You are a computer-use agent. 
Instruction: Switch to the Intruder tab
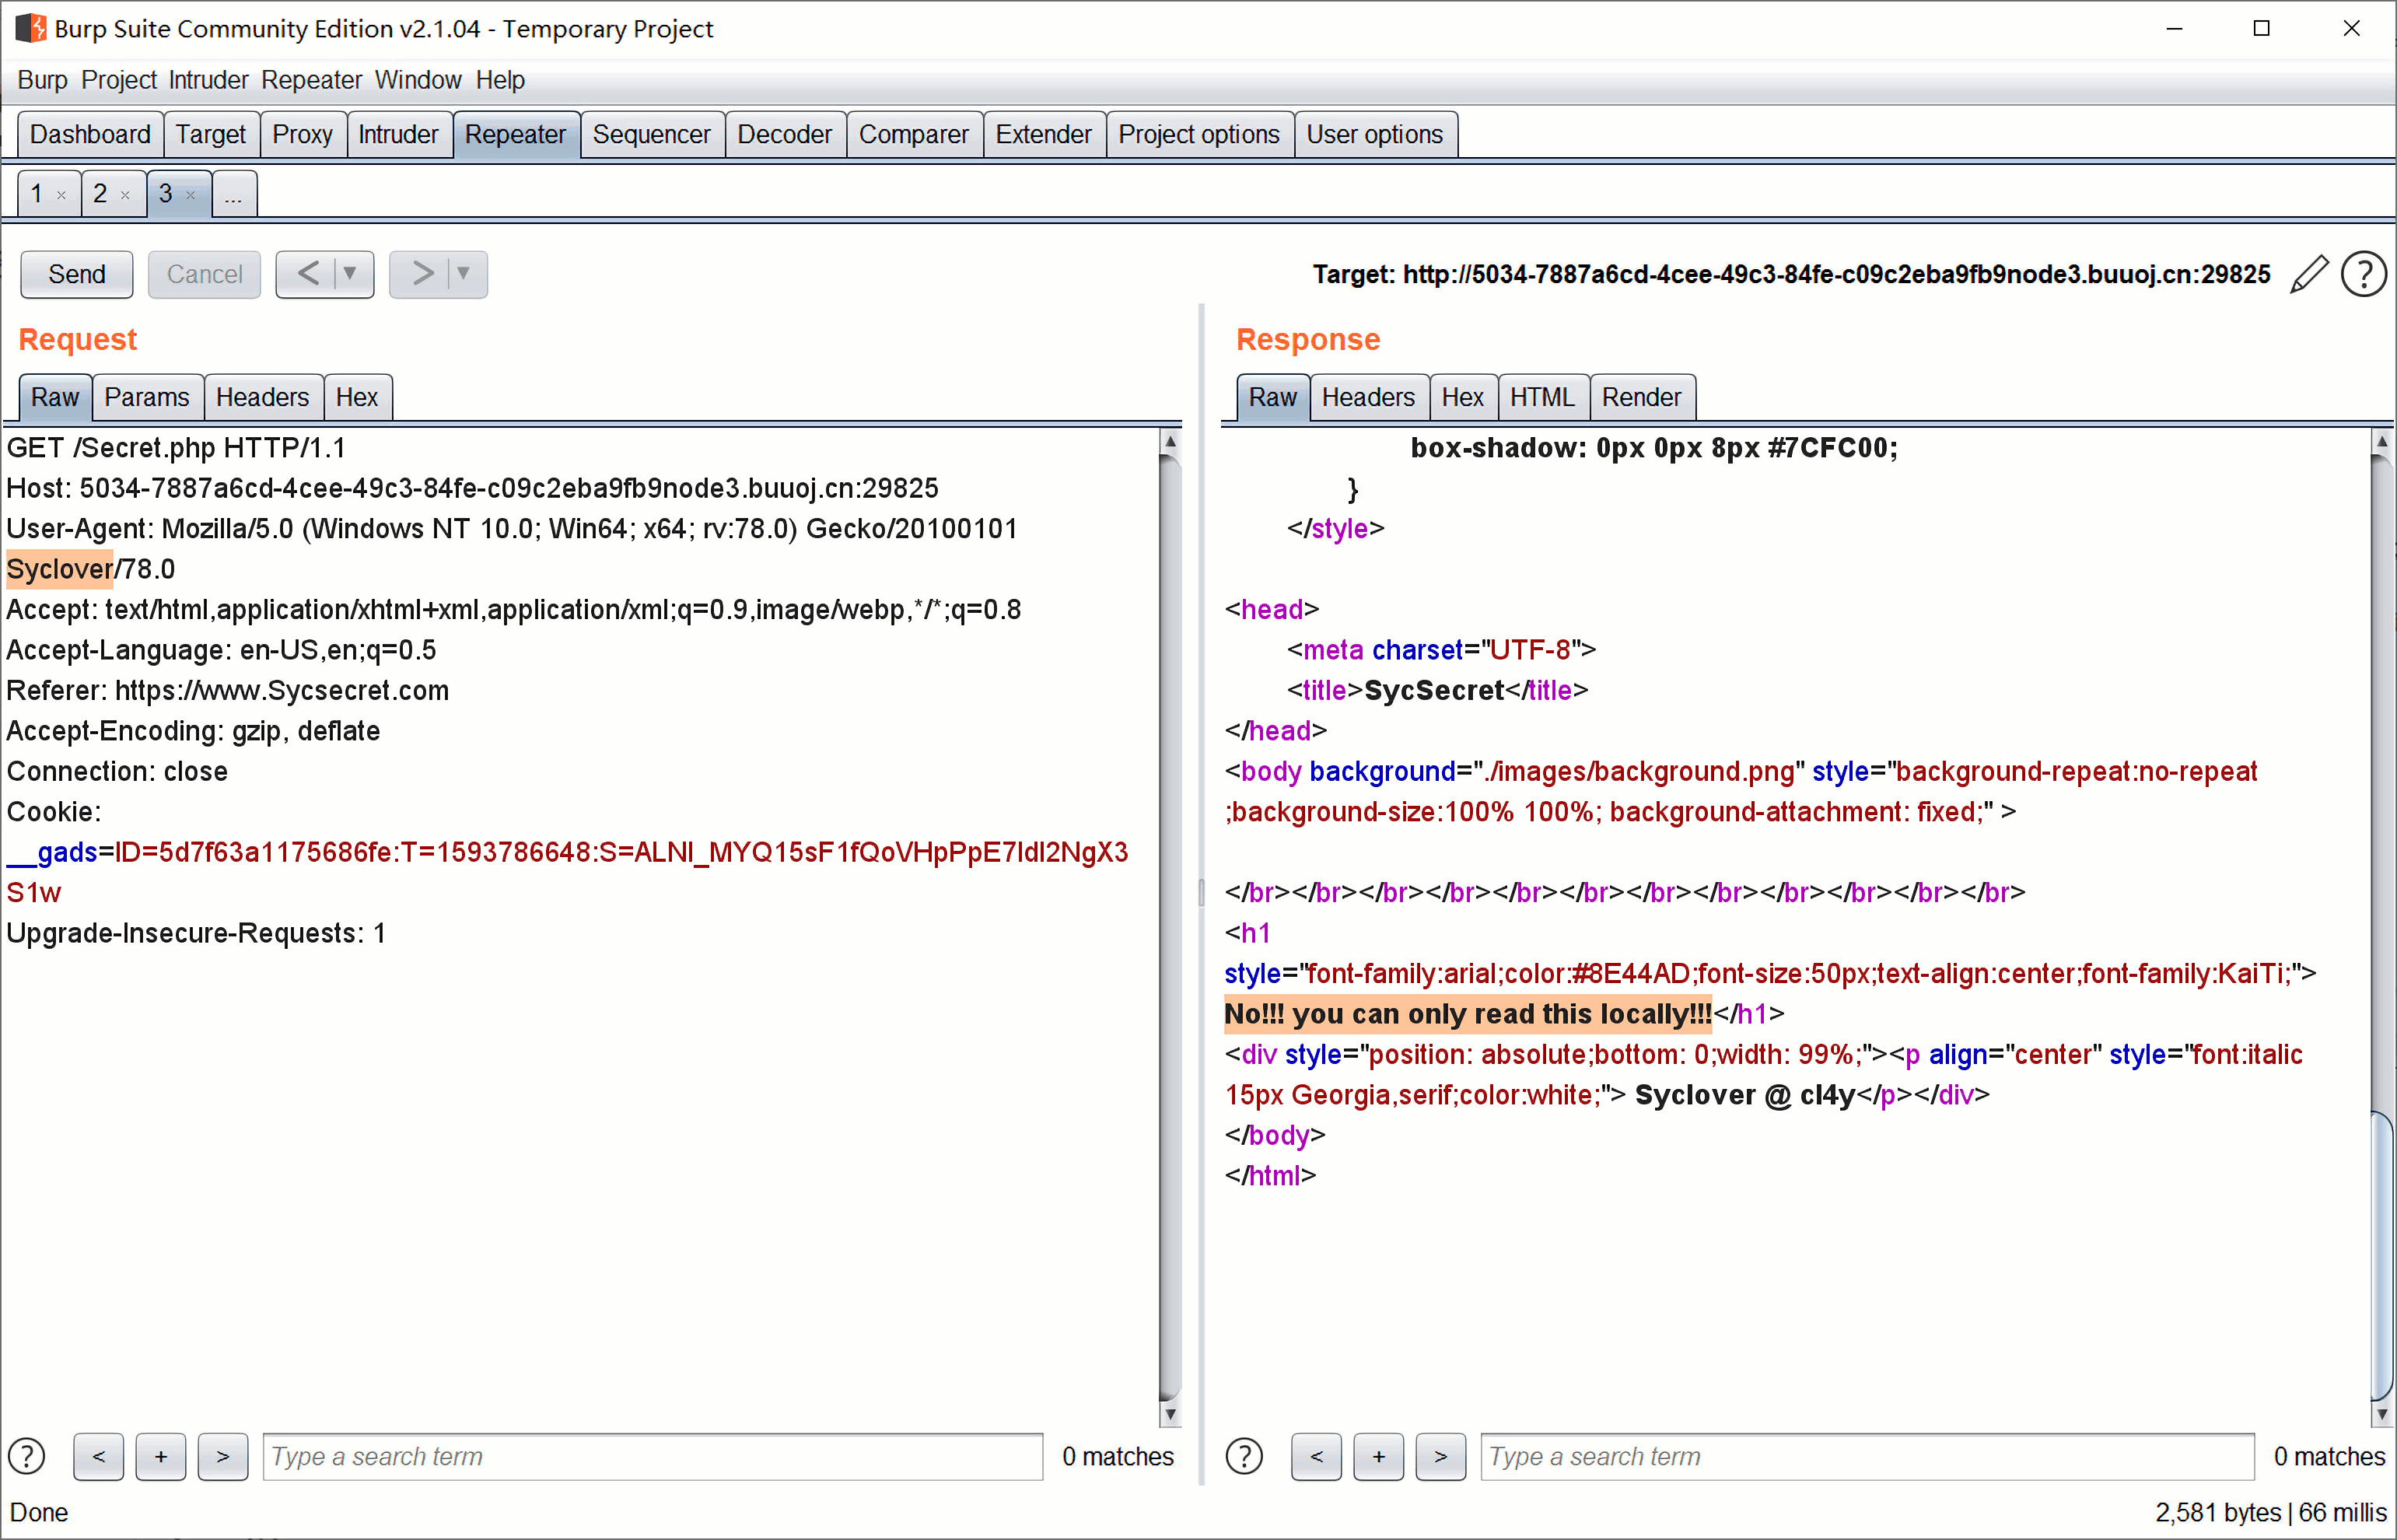click(x=398, y=134)
